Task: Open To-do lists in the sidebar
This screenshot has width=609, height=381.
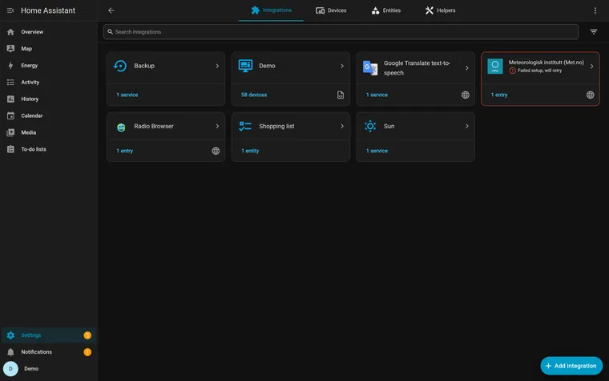Action: point(49,149)
